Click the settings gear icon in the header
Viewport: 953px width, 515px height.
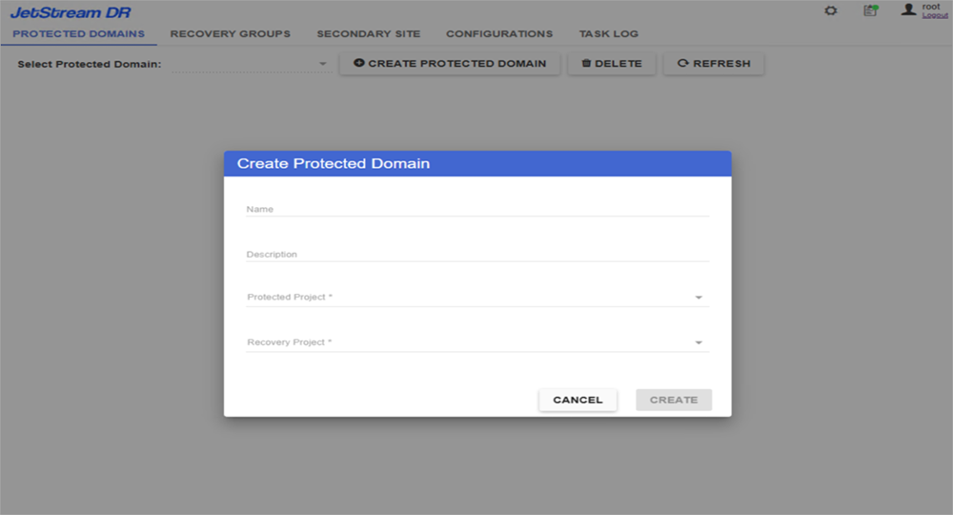(x=831, y=10)
